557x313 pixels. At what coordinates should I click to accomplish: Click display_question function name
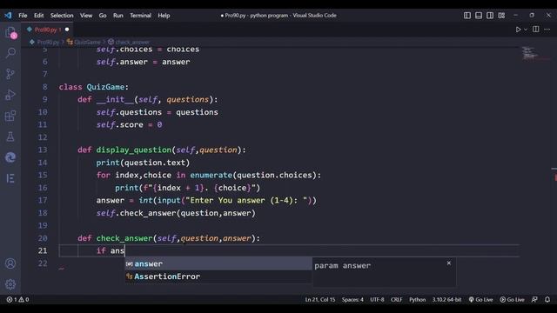click(134, 150)
